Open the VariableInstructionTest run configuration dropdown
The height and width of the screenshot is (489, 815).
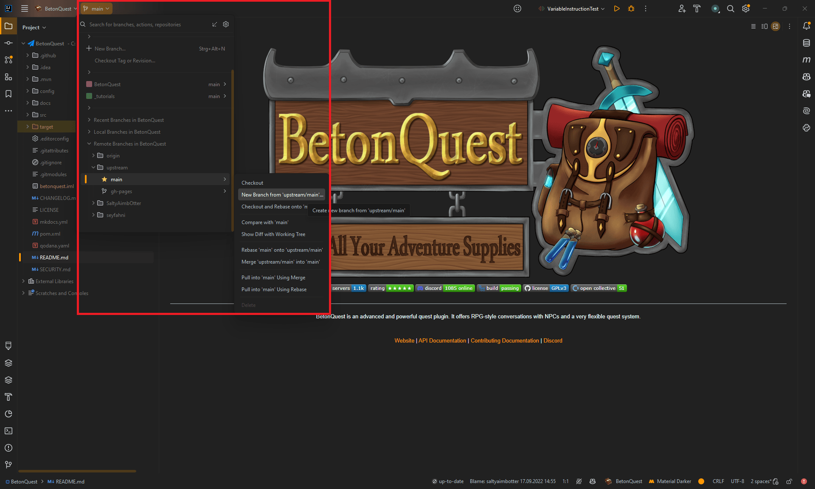coord(571,8)
